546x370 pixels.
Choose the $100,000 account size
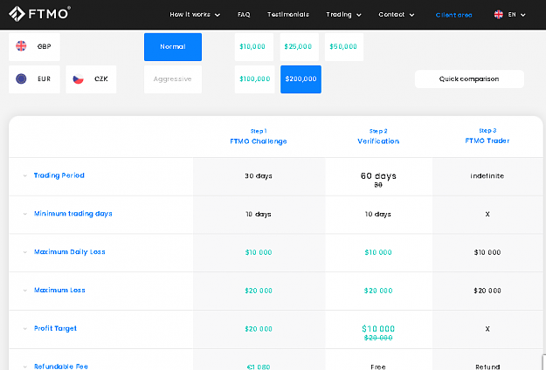point(254,79)
